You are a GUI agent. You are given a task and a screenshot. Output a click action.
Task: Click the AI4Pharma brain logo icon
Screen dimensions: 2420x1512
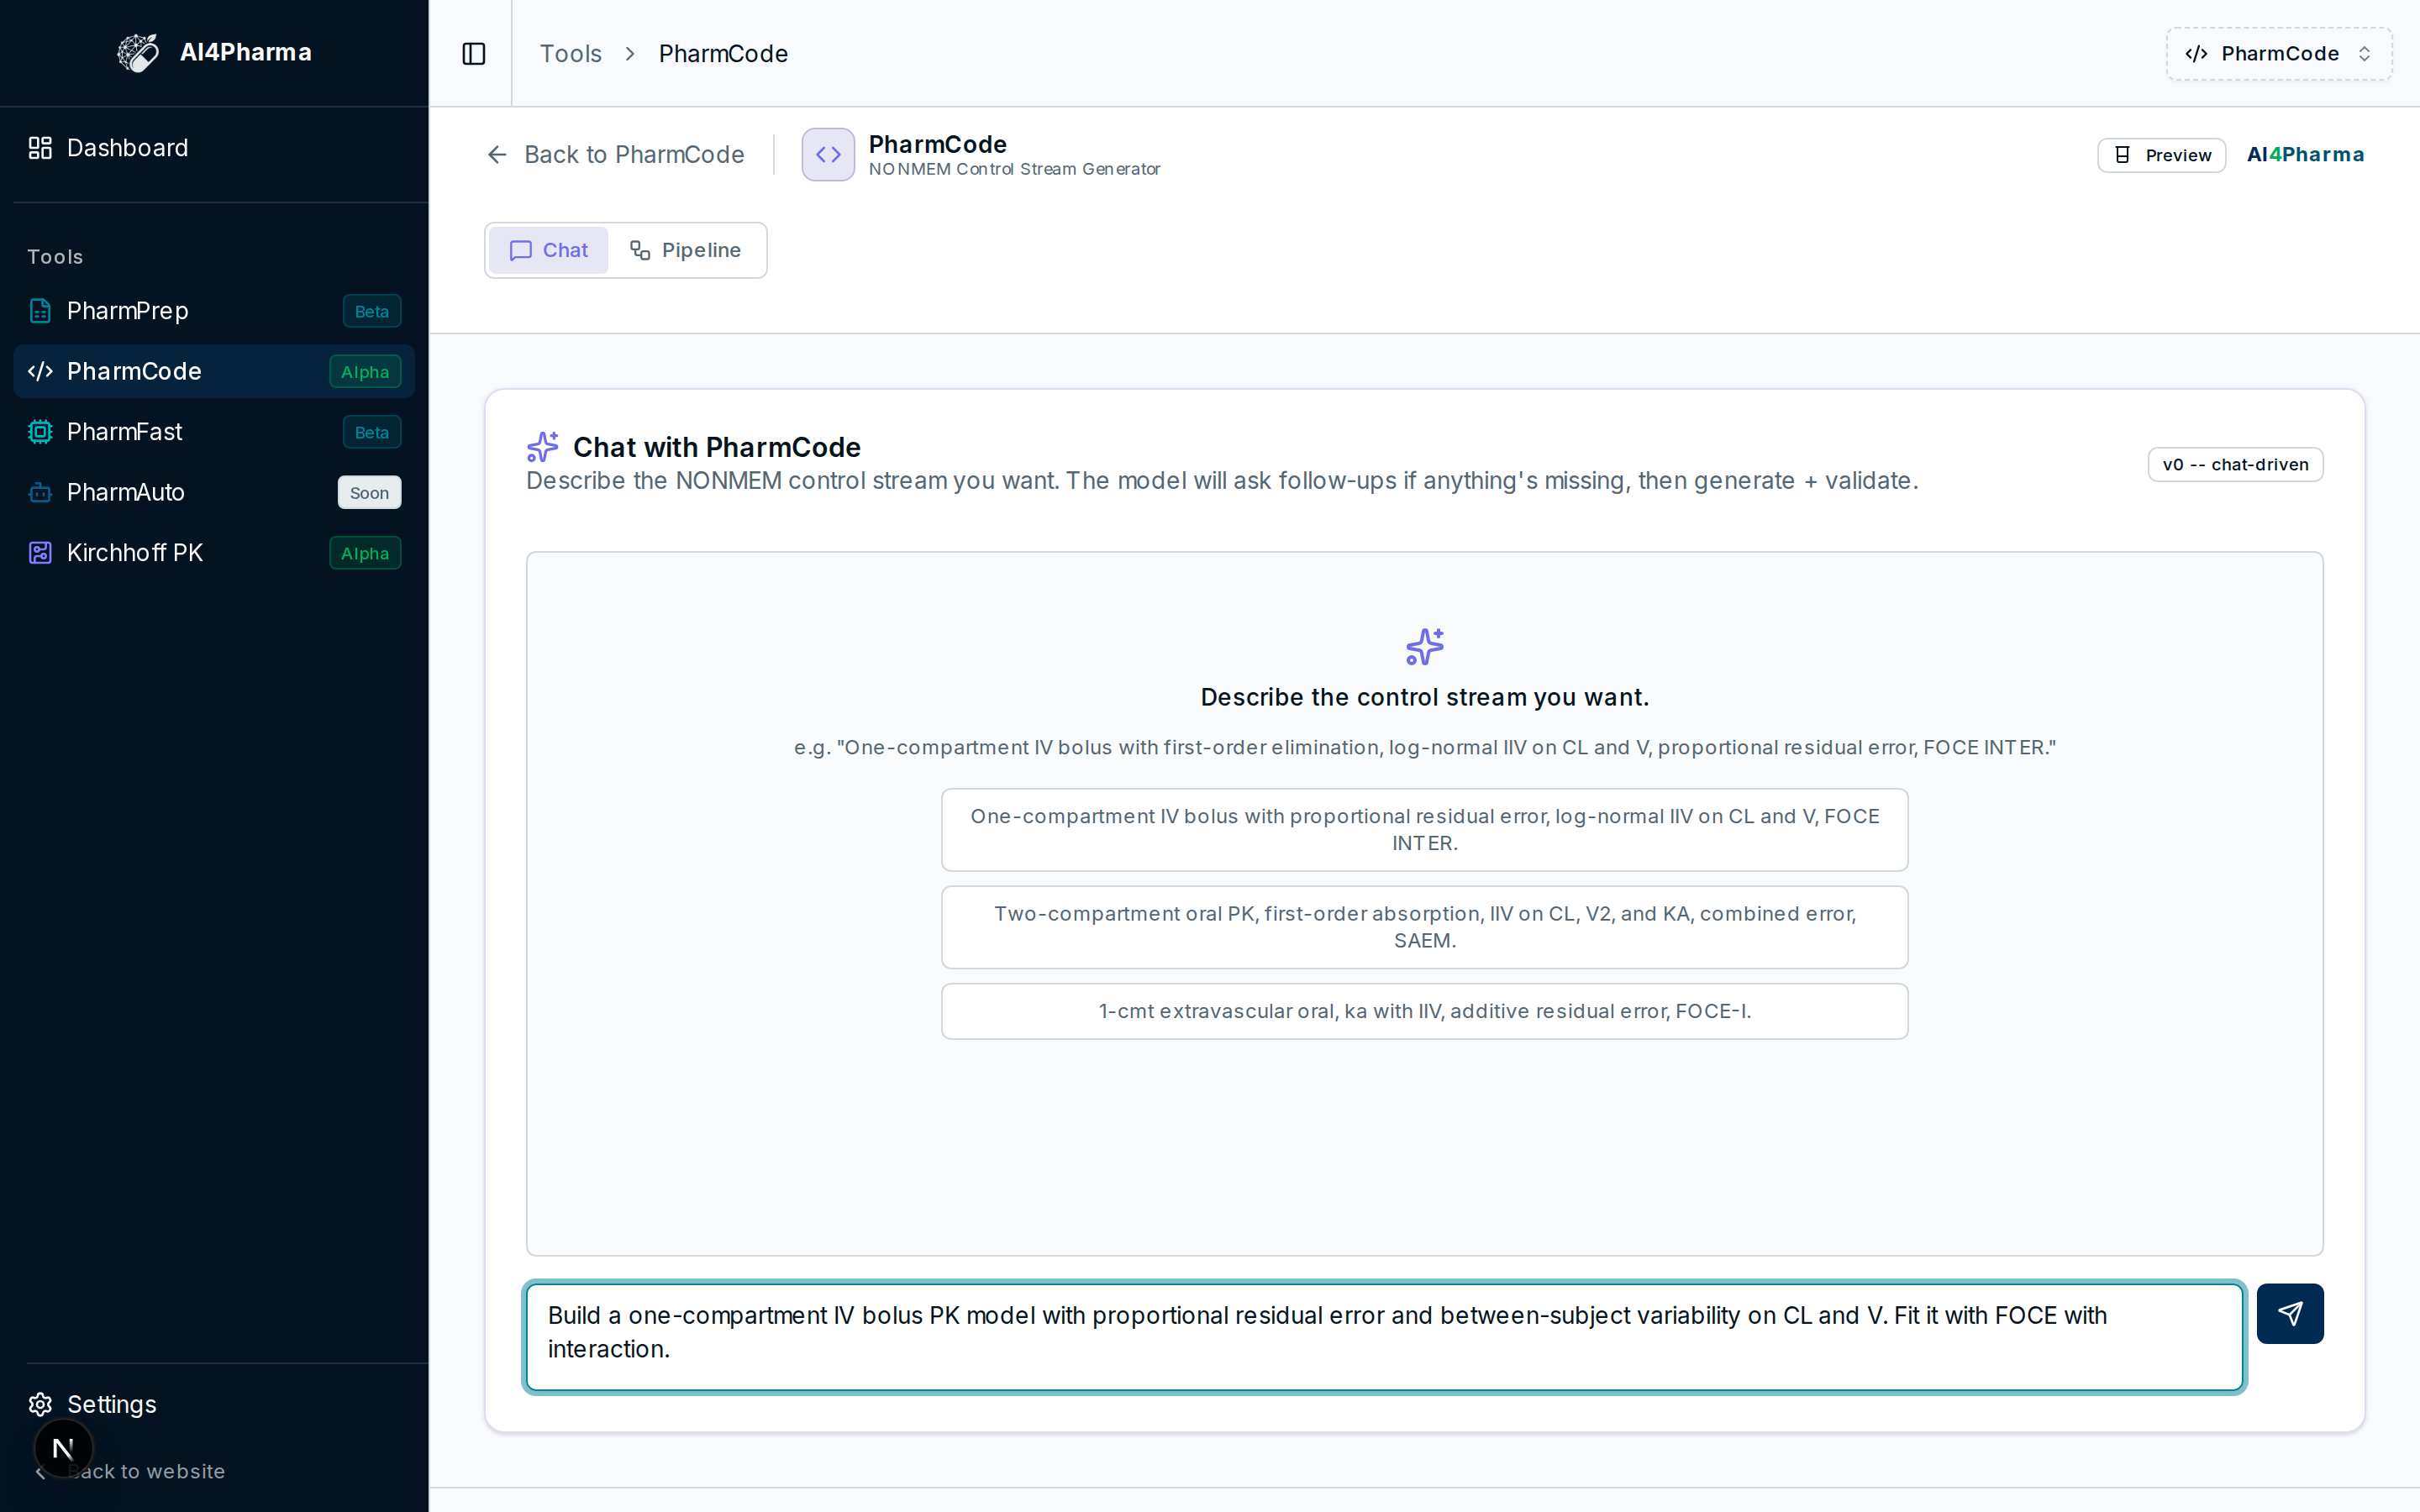point(138,52)
